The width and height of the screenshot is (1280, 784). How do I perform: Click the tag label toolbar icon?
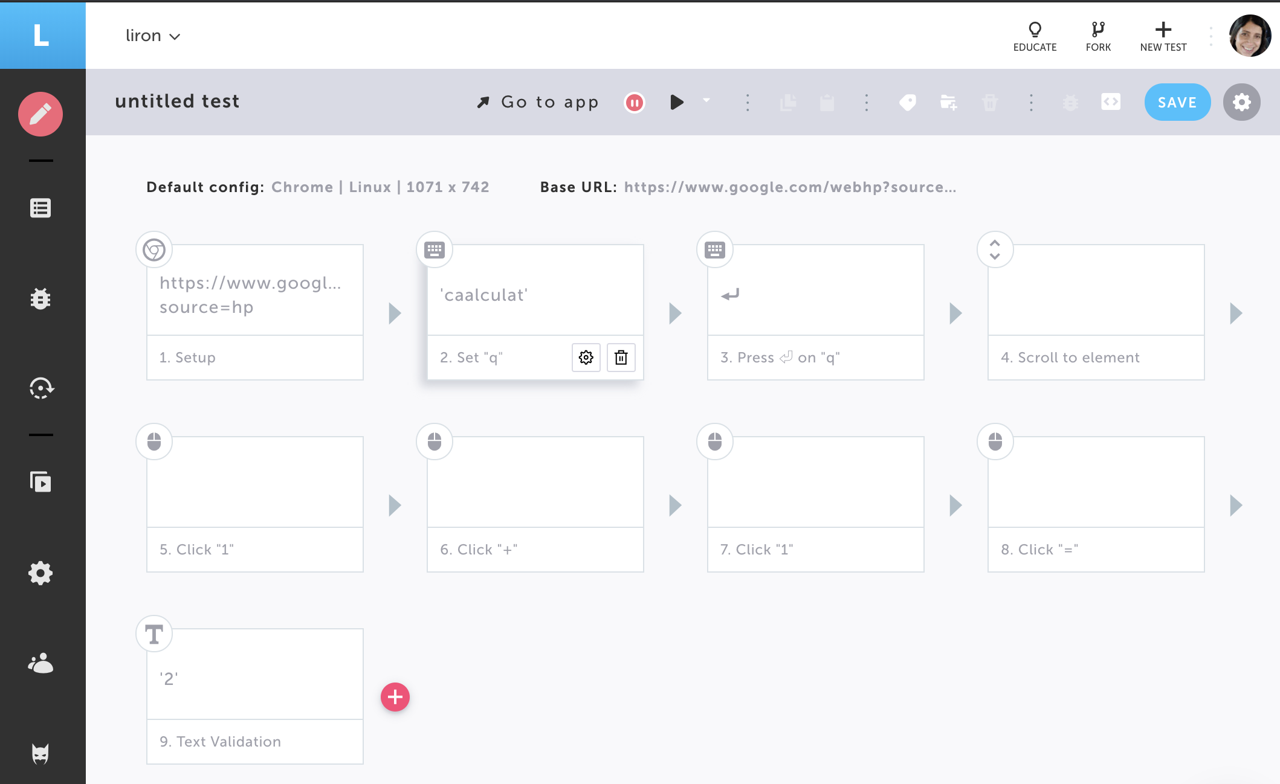click(907, 103)
